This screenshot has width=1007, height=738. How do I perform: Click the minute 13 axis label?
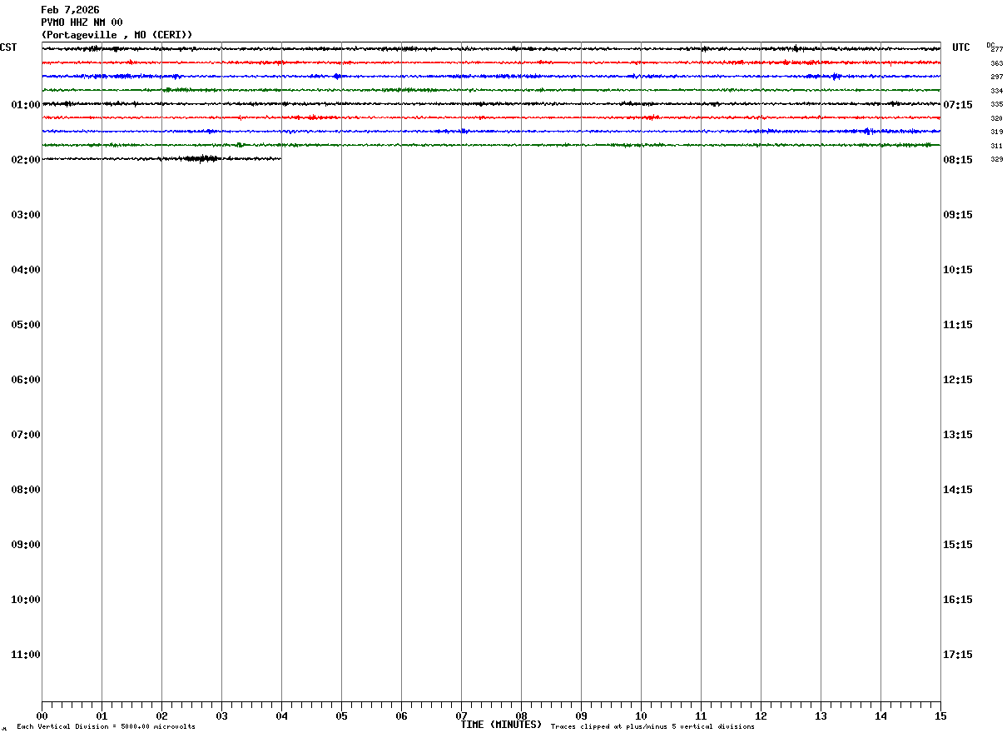click(x=821, y=716)
